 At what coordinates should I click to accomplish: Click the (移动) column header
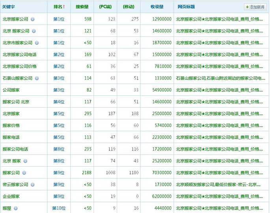(x=128, y=7)
